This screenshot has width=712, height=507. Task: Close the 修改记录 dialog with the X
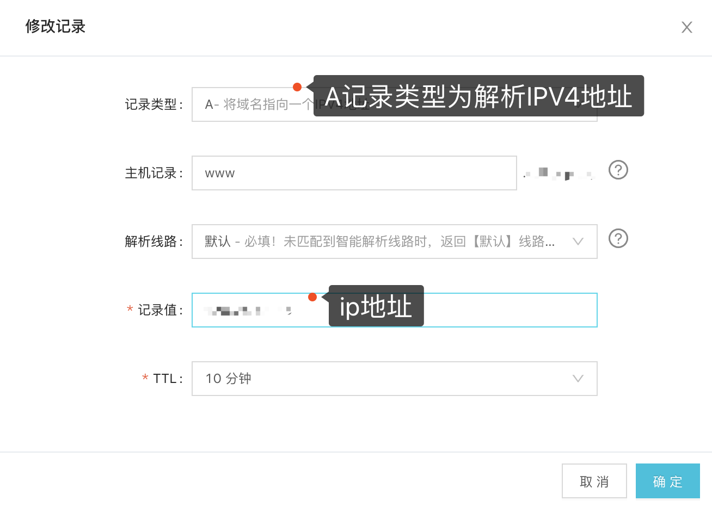point(686,27)
